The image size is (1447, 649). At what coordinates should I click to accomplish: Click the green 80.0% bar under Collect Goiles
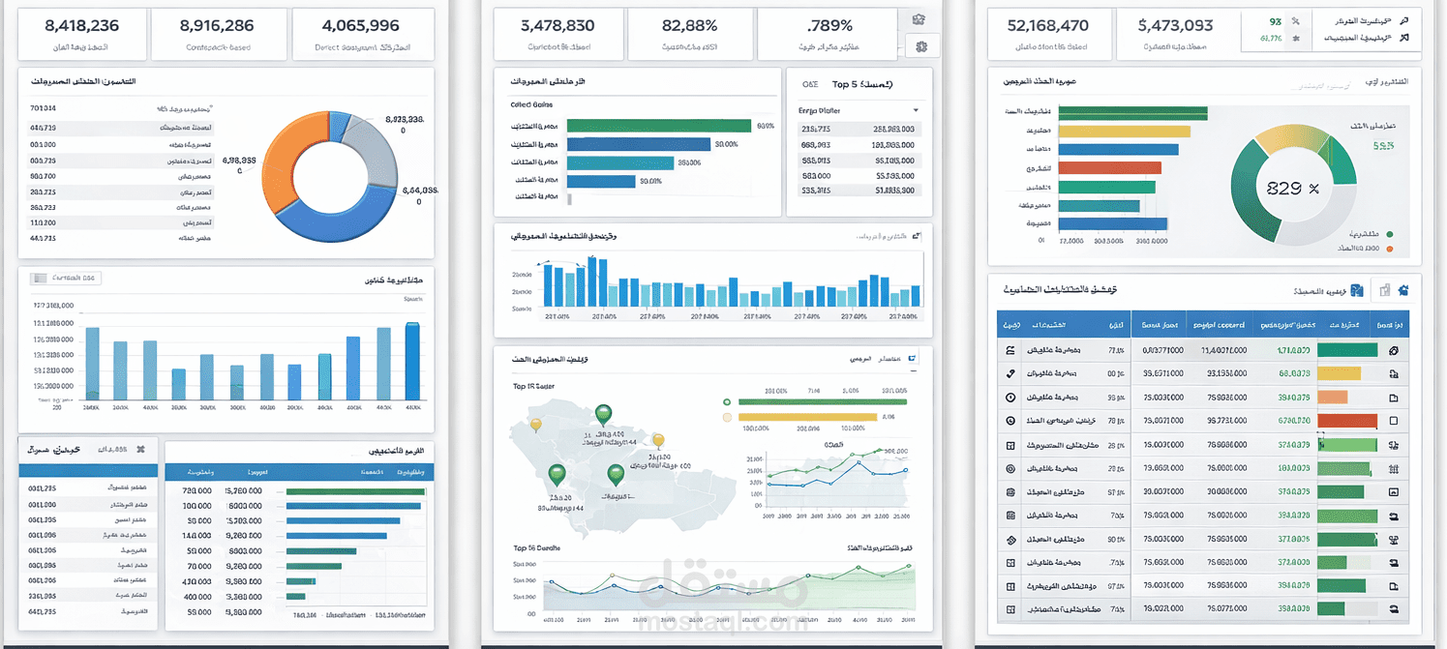tap(659, 126)
